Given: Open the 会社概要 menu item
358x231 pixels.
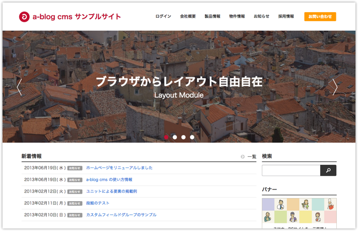Looking at the screenshot, I should tap(188, 17).
